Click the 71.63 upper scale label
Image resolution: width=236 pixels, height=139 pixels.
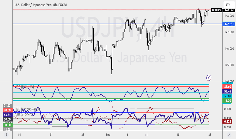(7, 106)
